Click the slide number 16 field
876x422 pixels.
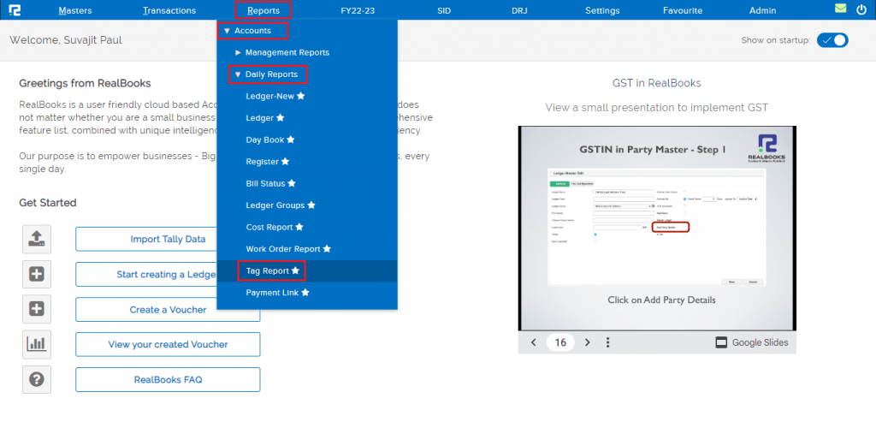pyautogui.click(x=560, y=342)
